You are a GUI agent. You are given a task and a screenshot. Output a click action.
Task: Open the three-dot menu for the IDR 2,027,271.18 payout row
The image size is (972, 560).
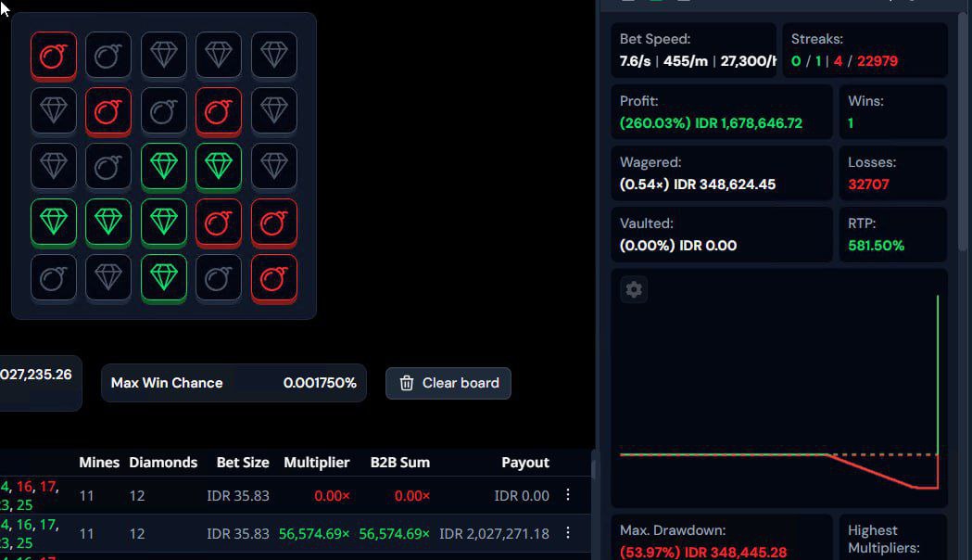[x=568, y=533]
